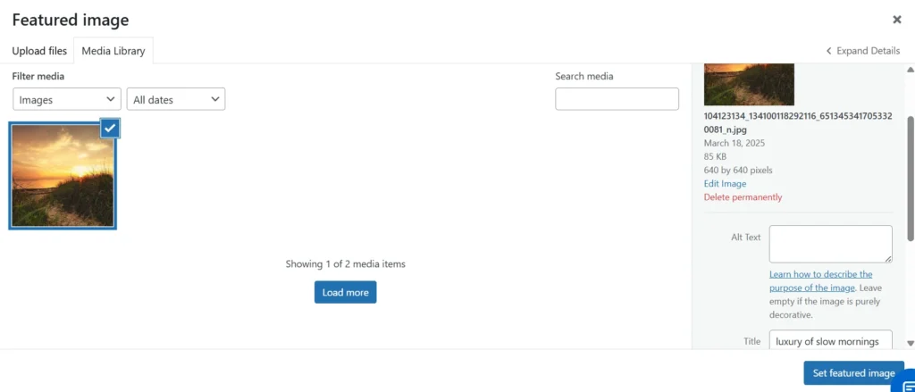The width and height of the screenshot is (915, 392).
Task: Click scrollbar down arrow in details panel
Action: coord(910,343)
